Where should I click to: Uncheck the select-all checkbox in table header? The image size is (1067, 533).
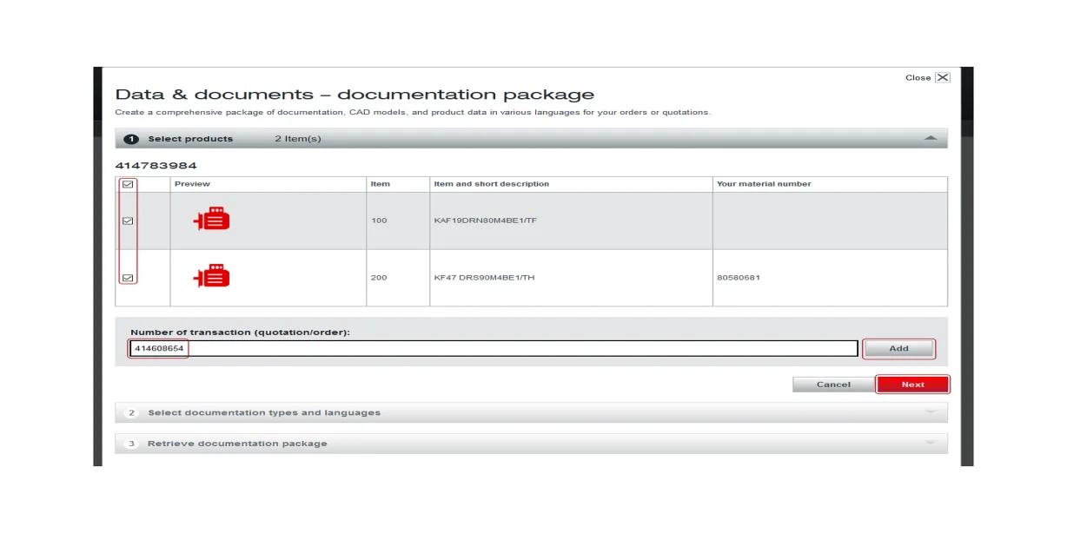(128, 183)
